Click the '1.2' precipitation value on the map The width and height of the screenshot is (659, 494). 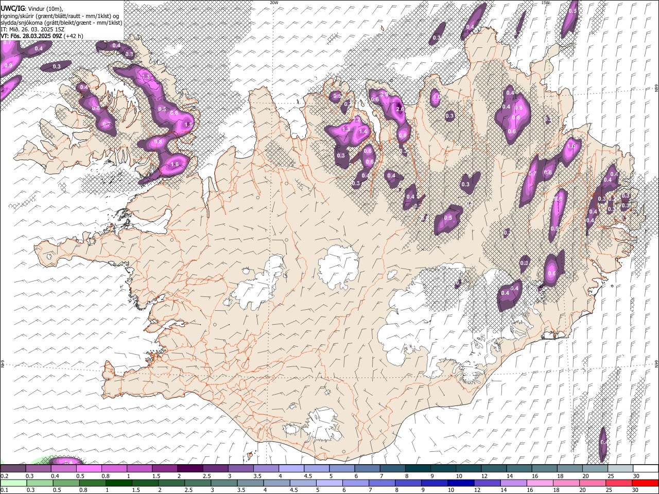(x=356, y=119)
